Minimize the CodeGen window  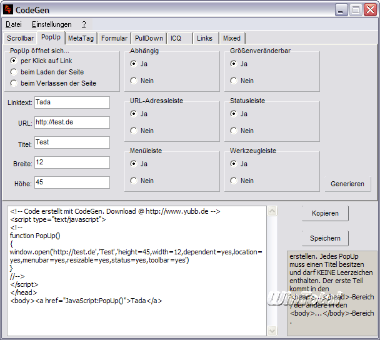pos(341,10)
